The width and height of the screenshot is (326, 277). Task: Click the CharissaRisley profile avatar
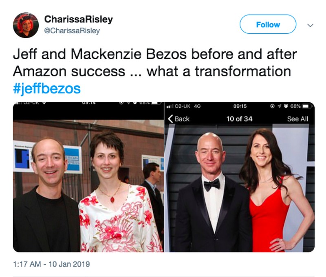pyautogui.click(x=26, y=25)
